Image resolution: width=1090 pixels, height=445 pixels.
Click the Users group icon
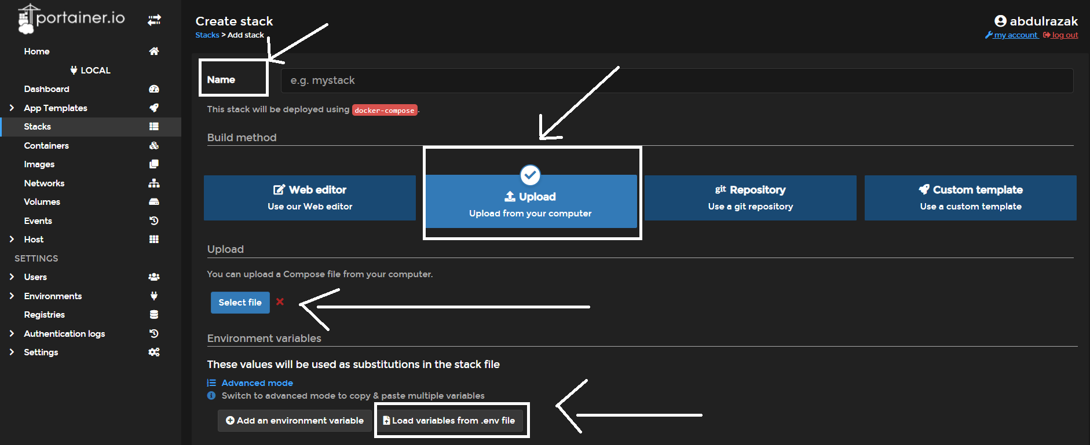154,277
